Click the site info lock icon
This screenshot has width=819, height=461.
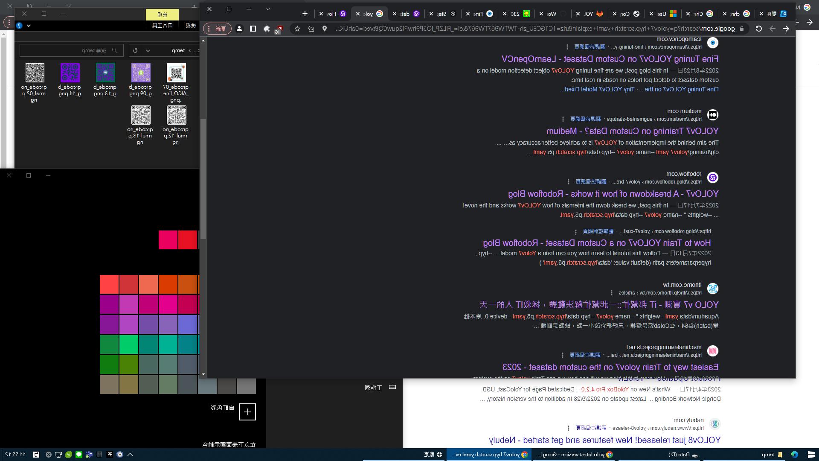(742, 29)
